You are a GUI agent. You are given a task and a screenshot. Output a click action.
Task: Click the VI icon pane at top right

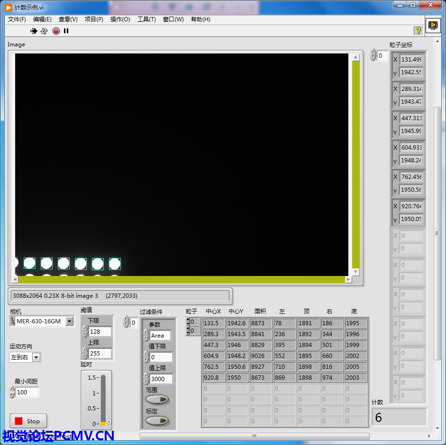433,26
